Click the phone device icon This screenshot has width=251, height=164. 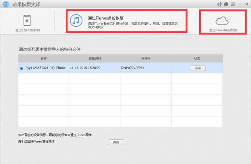click(27, 20)
